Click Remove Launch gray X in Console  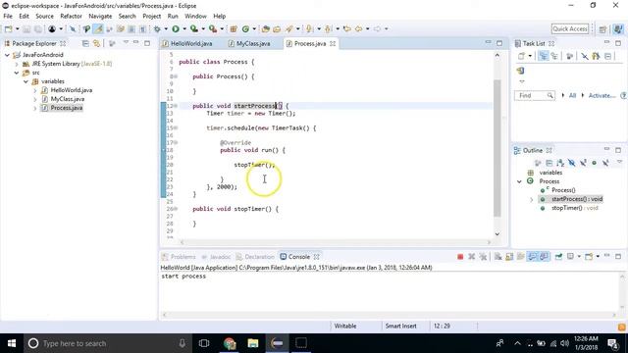[x=471, y=257]
